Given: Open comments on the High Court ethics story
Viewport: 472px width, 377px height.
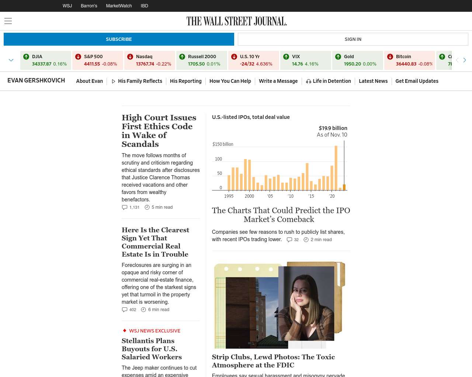Looking at the screenshot, I should tap(125, 207).
